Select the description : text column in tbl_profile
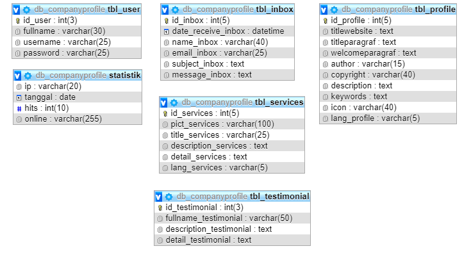The height and width of the screenshot is (253, 471). [388, 86]
